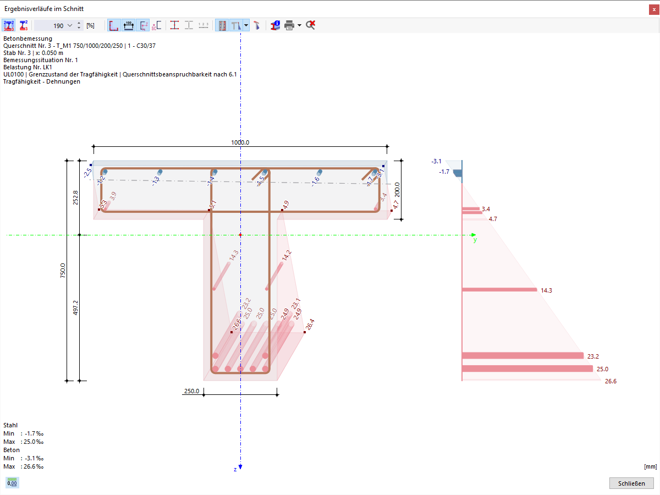This screenshot has height=495, width=660.
Task: Click the Schließen button
Action: point(631,483)
